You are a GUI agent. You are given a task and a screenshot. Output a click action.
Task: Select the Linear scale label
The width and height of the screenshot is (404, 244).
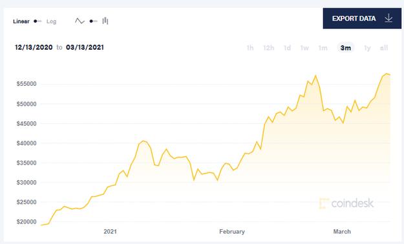pyautogui.click(x=21, y=21)
